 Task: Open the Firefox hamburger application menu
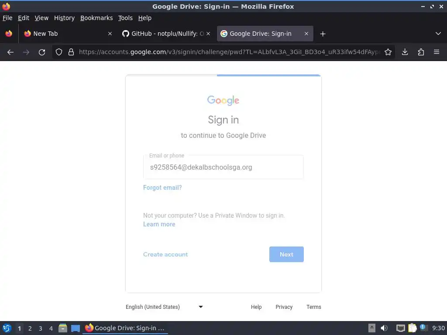tap(437, 52)
